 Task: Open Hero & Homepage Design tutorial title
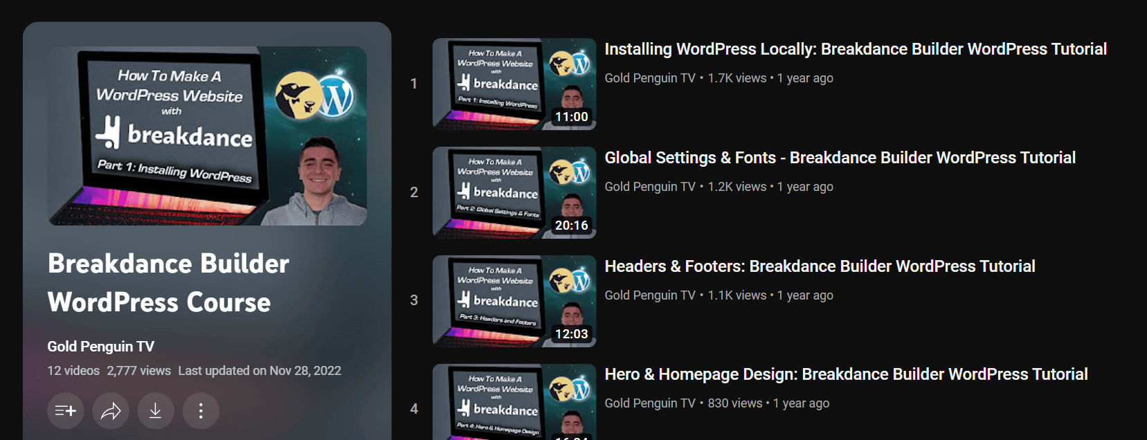846,374
